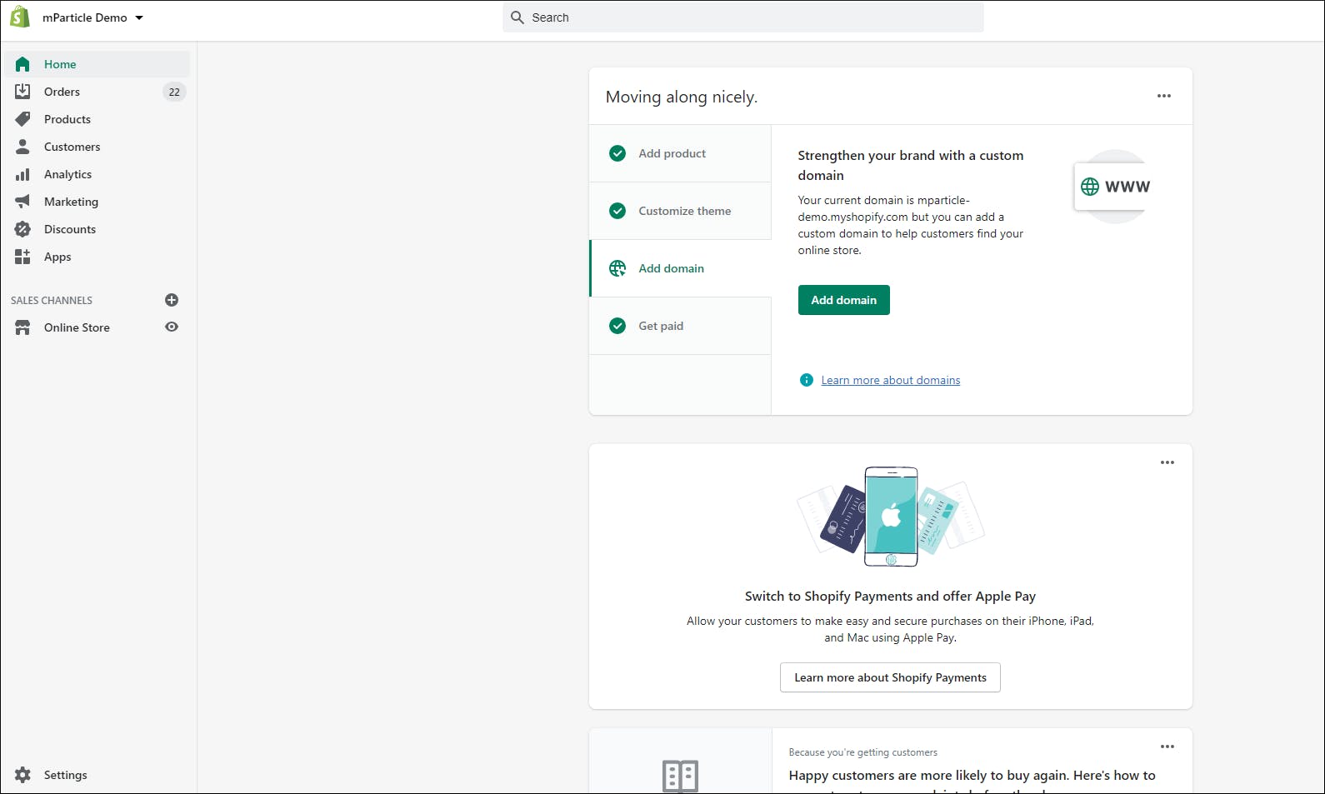Click the search magnifier icon

(x=517, y=17)
